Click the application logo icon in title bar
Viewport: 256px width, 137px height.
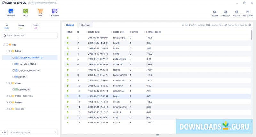coord(4,3)
